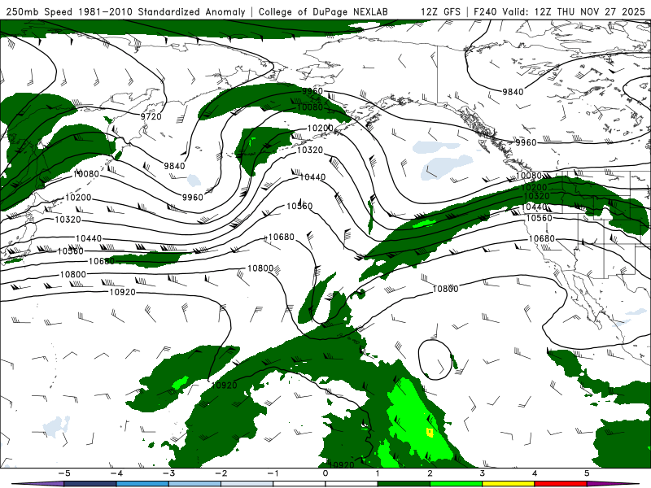The width and height of the screenshot is (651, 488).
Task: Click the small yellow peak anomaly cell on map
Action: pos(430,433)
